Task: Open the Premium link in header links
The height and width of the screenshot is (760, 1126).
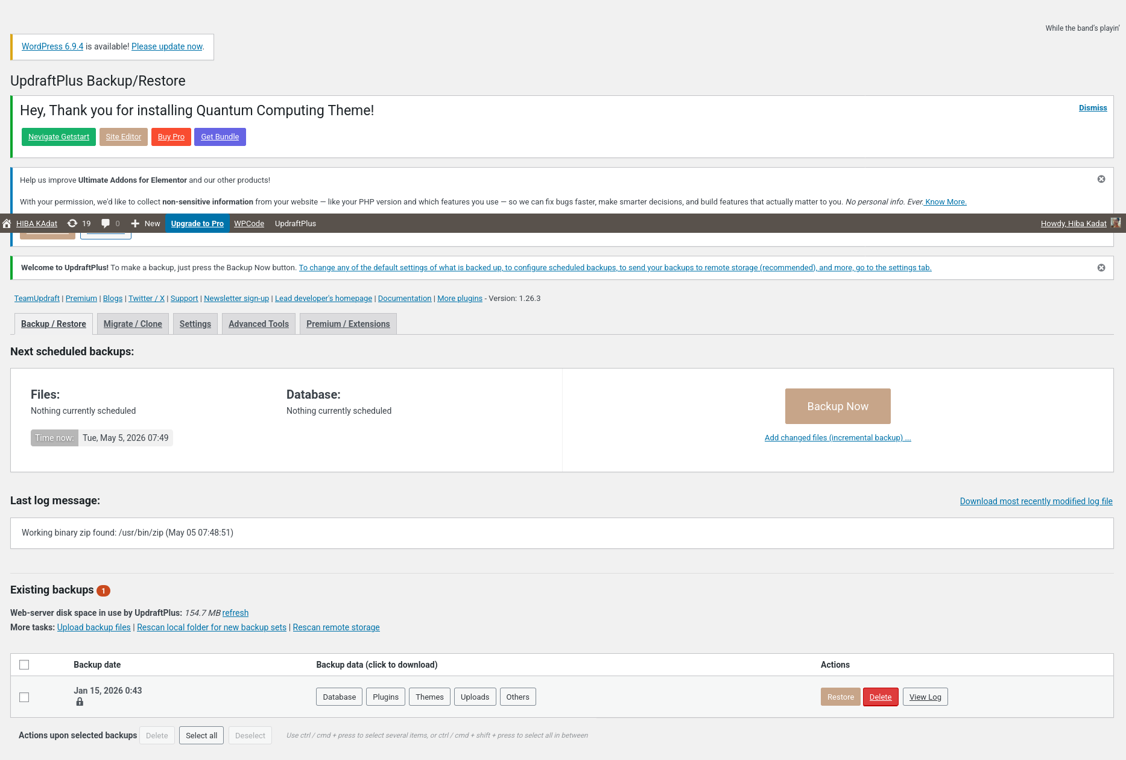Action: click(x=81, y=299)
